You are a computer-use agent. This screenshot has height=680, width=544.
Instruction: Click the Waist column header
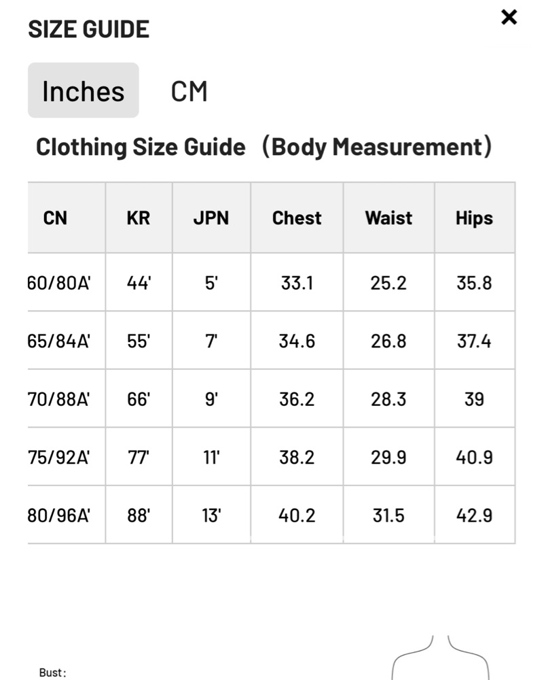pyautogui.click(x=388, y=218)
